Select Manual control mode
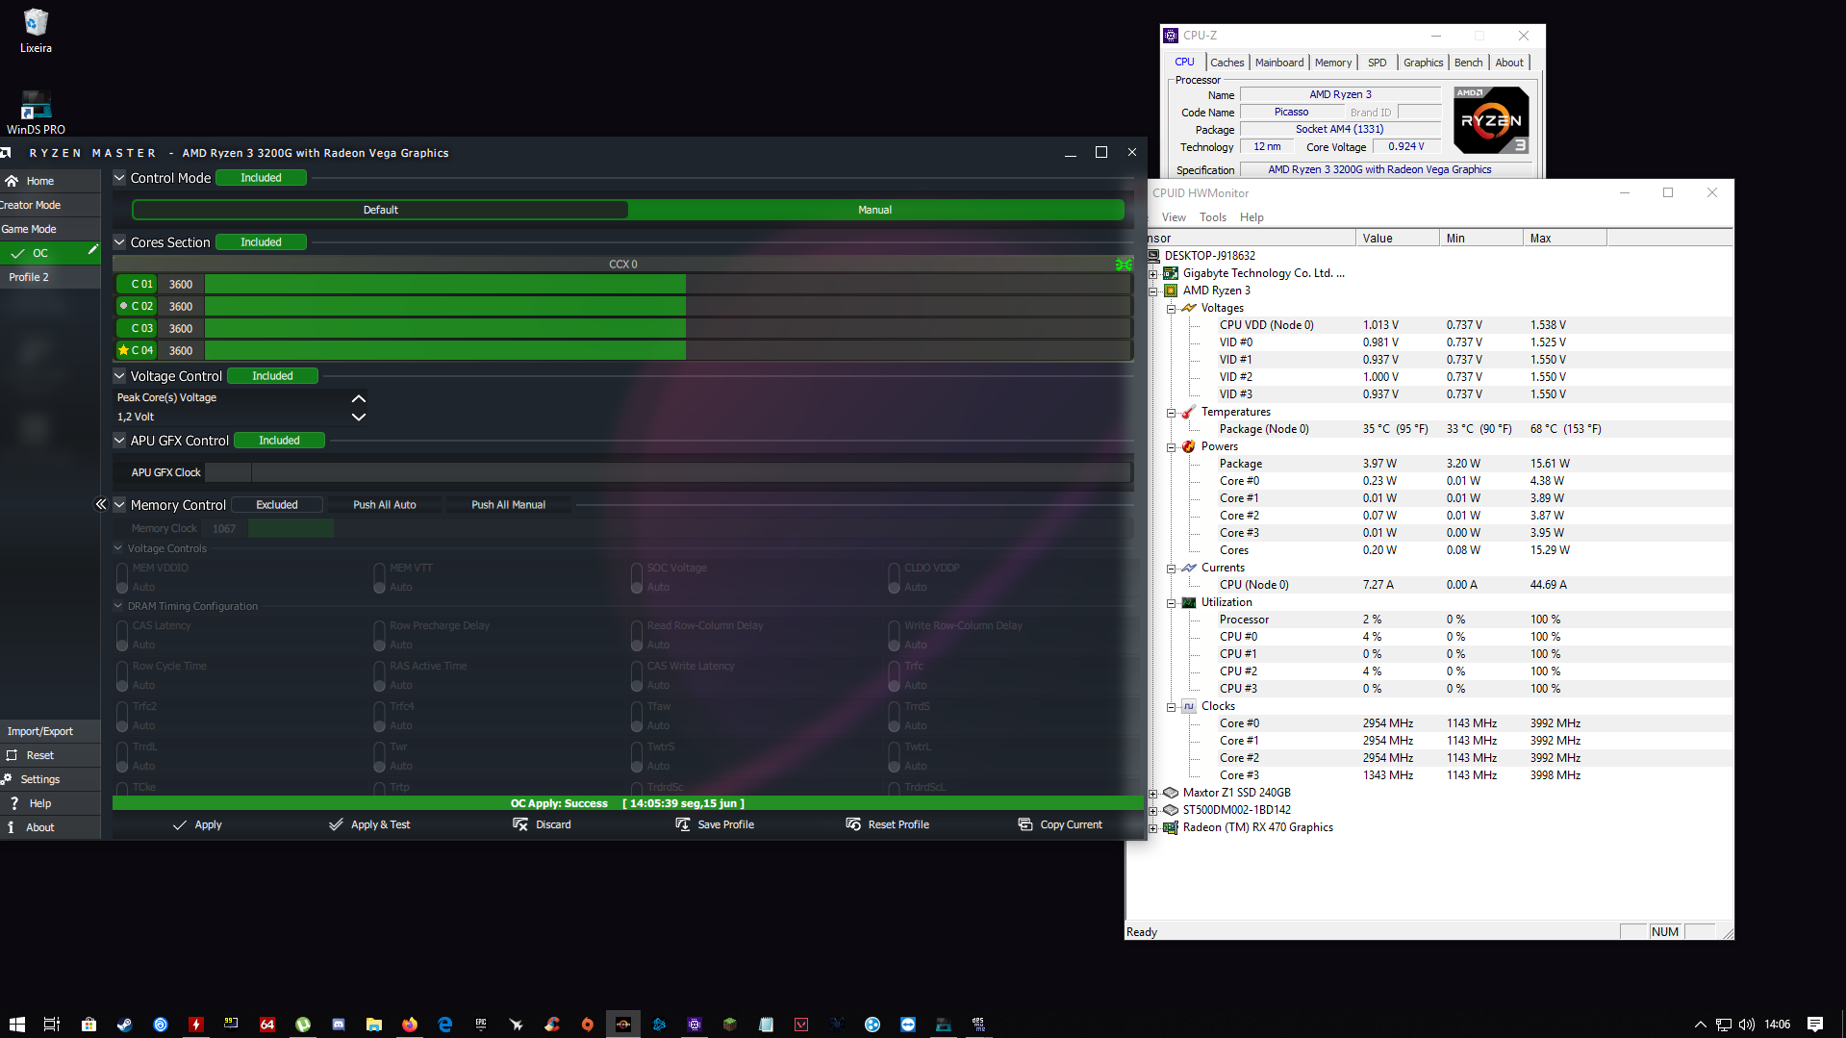The image size is (1846, 1038). pos(875,210)
